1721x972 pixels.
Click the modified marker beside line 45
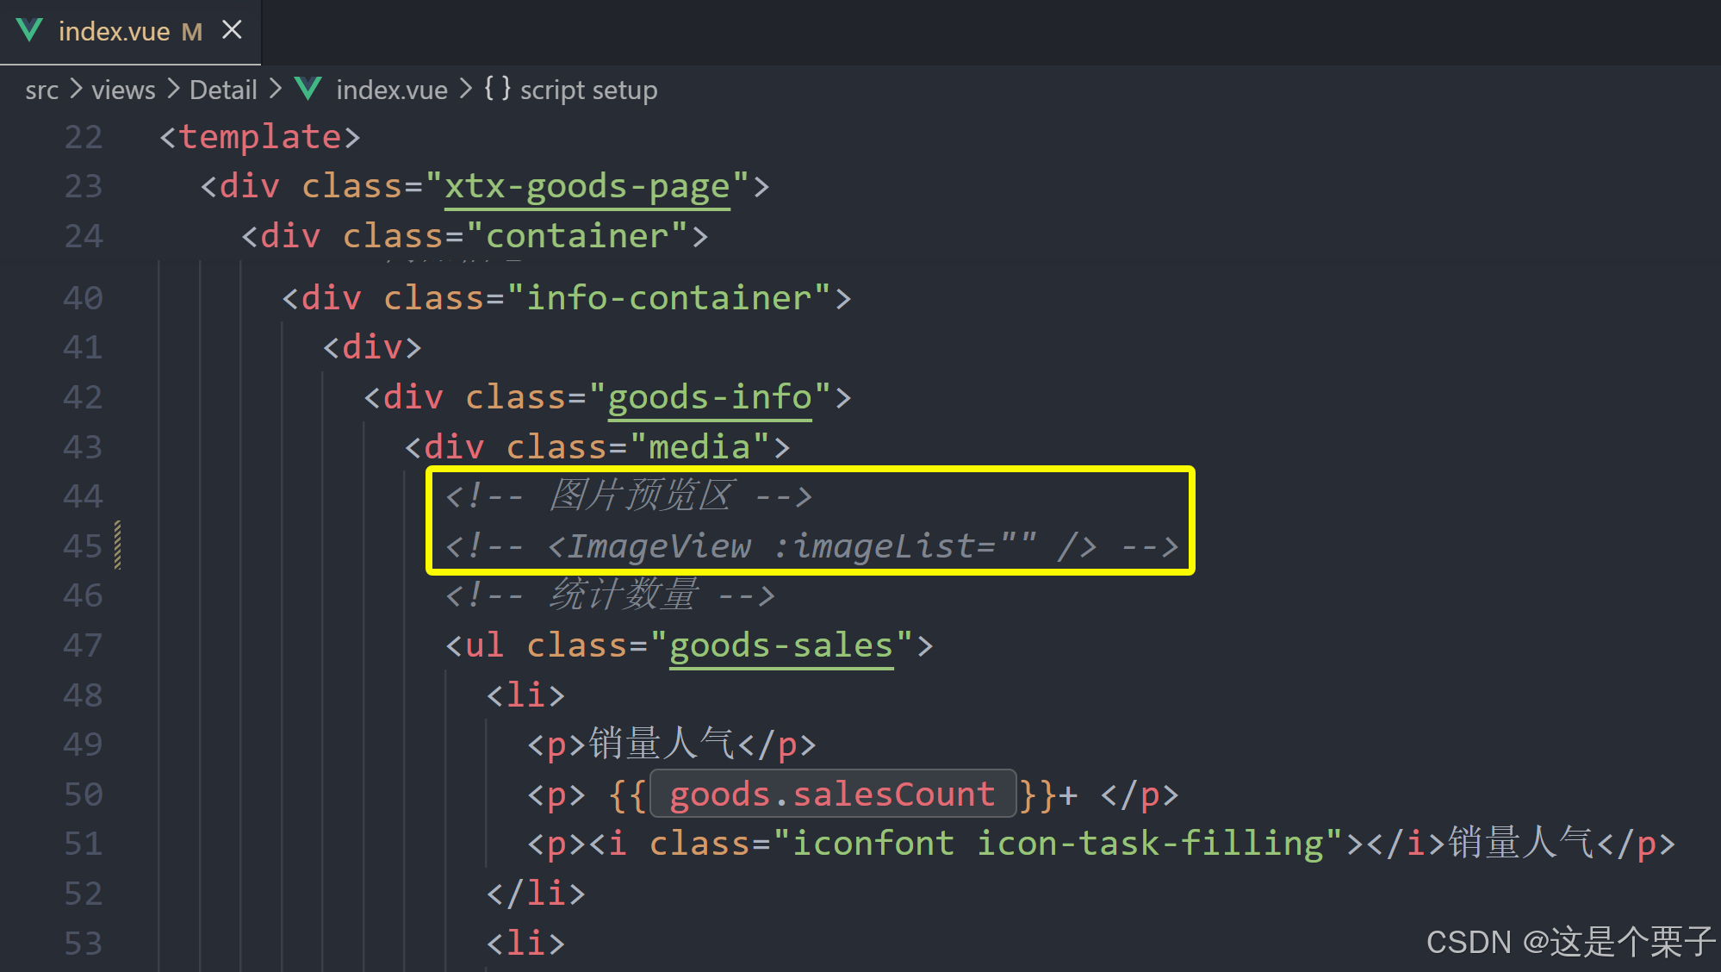pyautogui.click(x=118, y=545)
